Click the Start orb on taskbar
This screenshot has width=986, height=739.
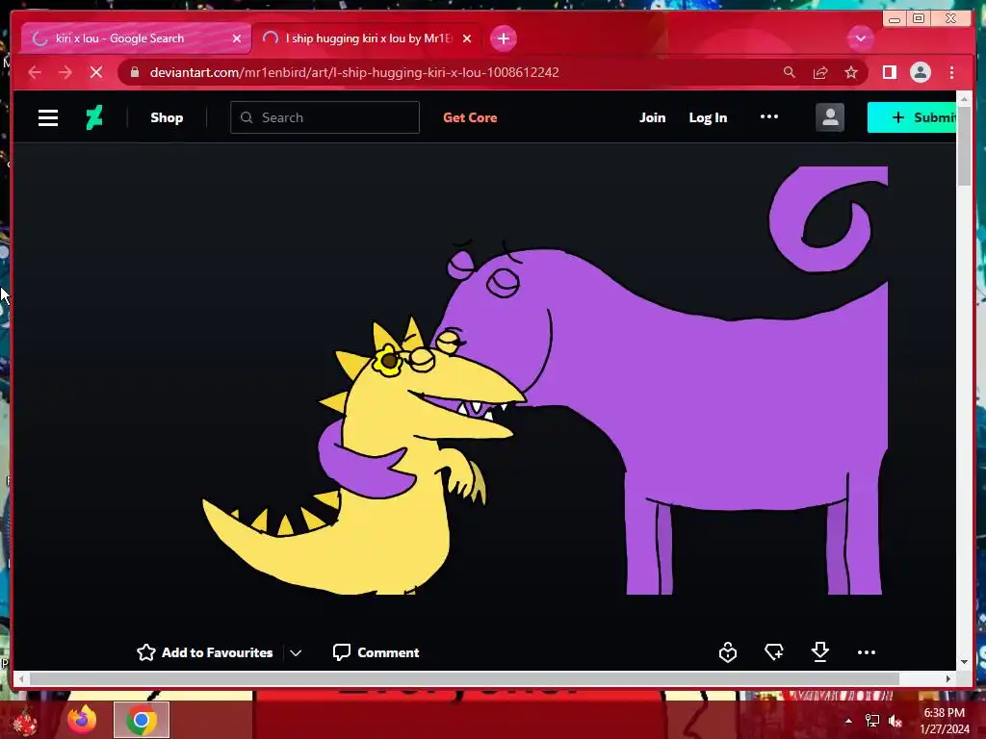pyautogui.click(x=25, y=721)
